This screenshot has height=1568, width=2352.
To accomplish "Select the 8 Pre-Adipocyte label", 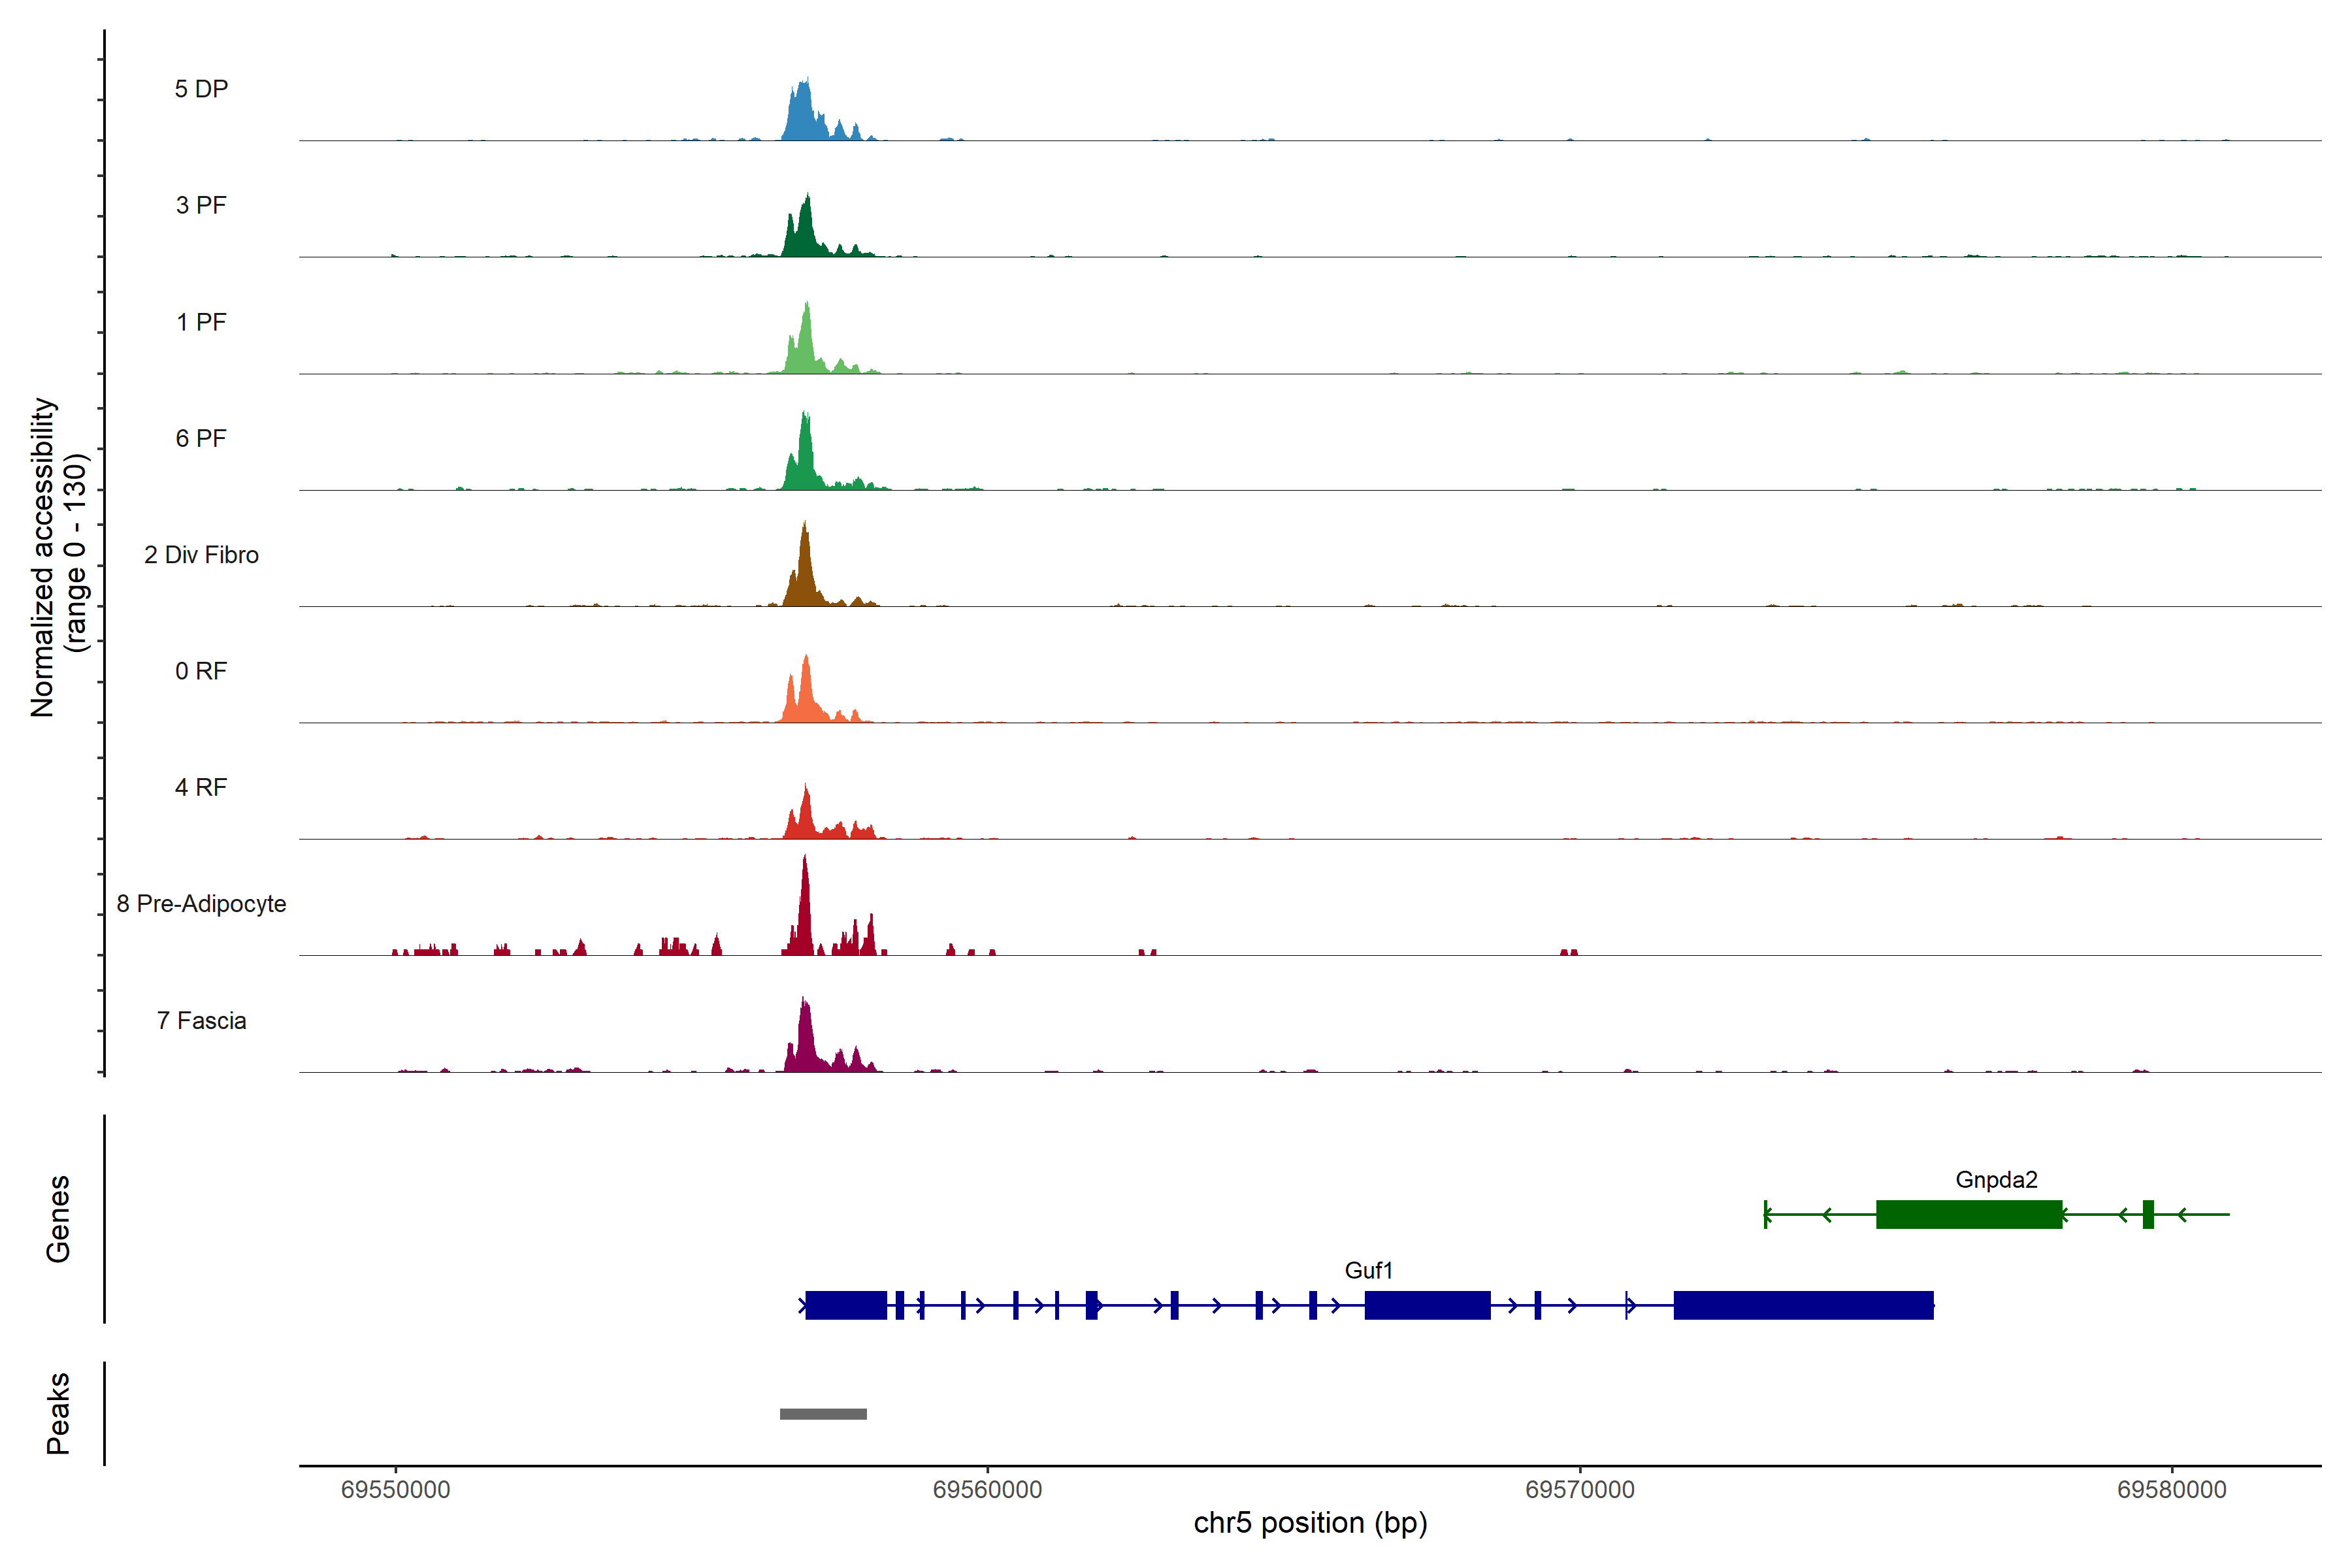I will tap(201, 904).
